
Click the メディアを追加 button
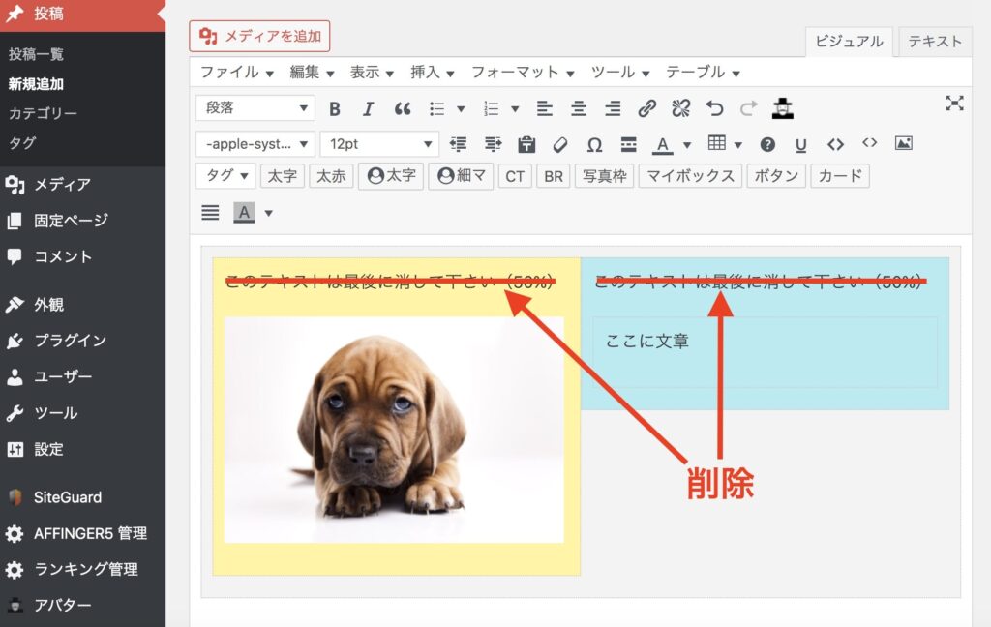coord(259,37)
